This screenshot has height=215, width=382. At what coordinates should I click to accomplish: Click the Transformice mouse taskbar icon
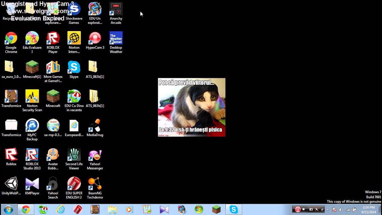(x=95, y=210)
